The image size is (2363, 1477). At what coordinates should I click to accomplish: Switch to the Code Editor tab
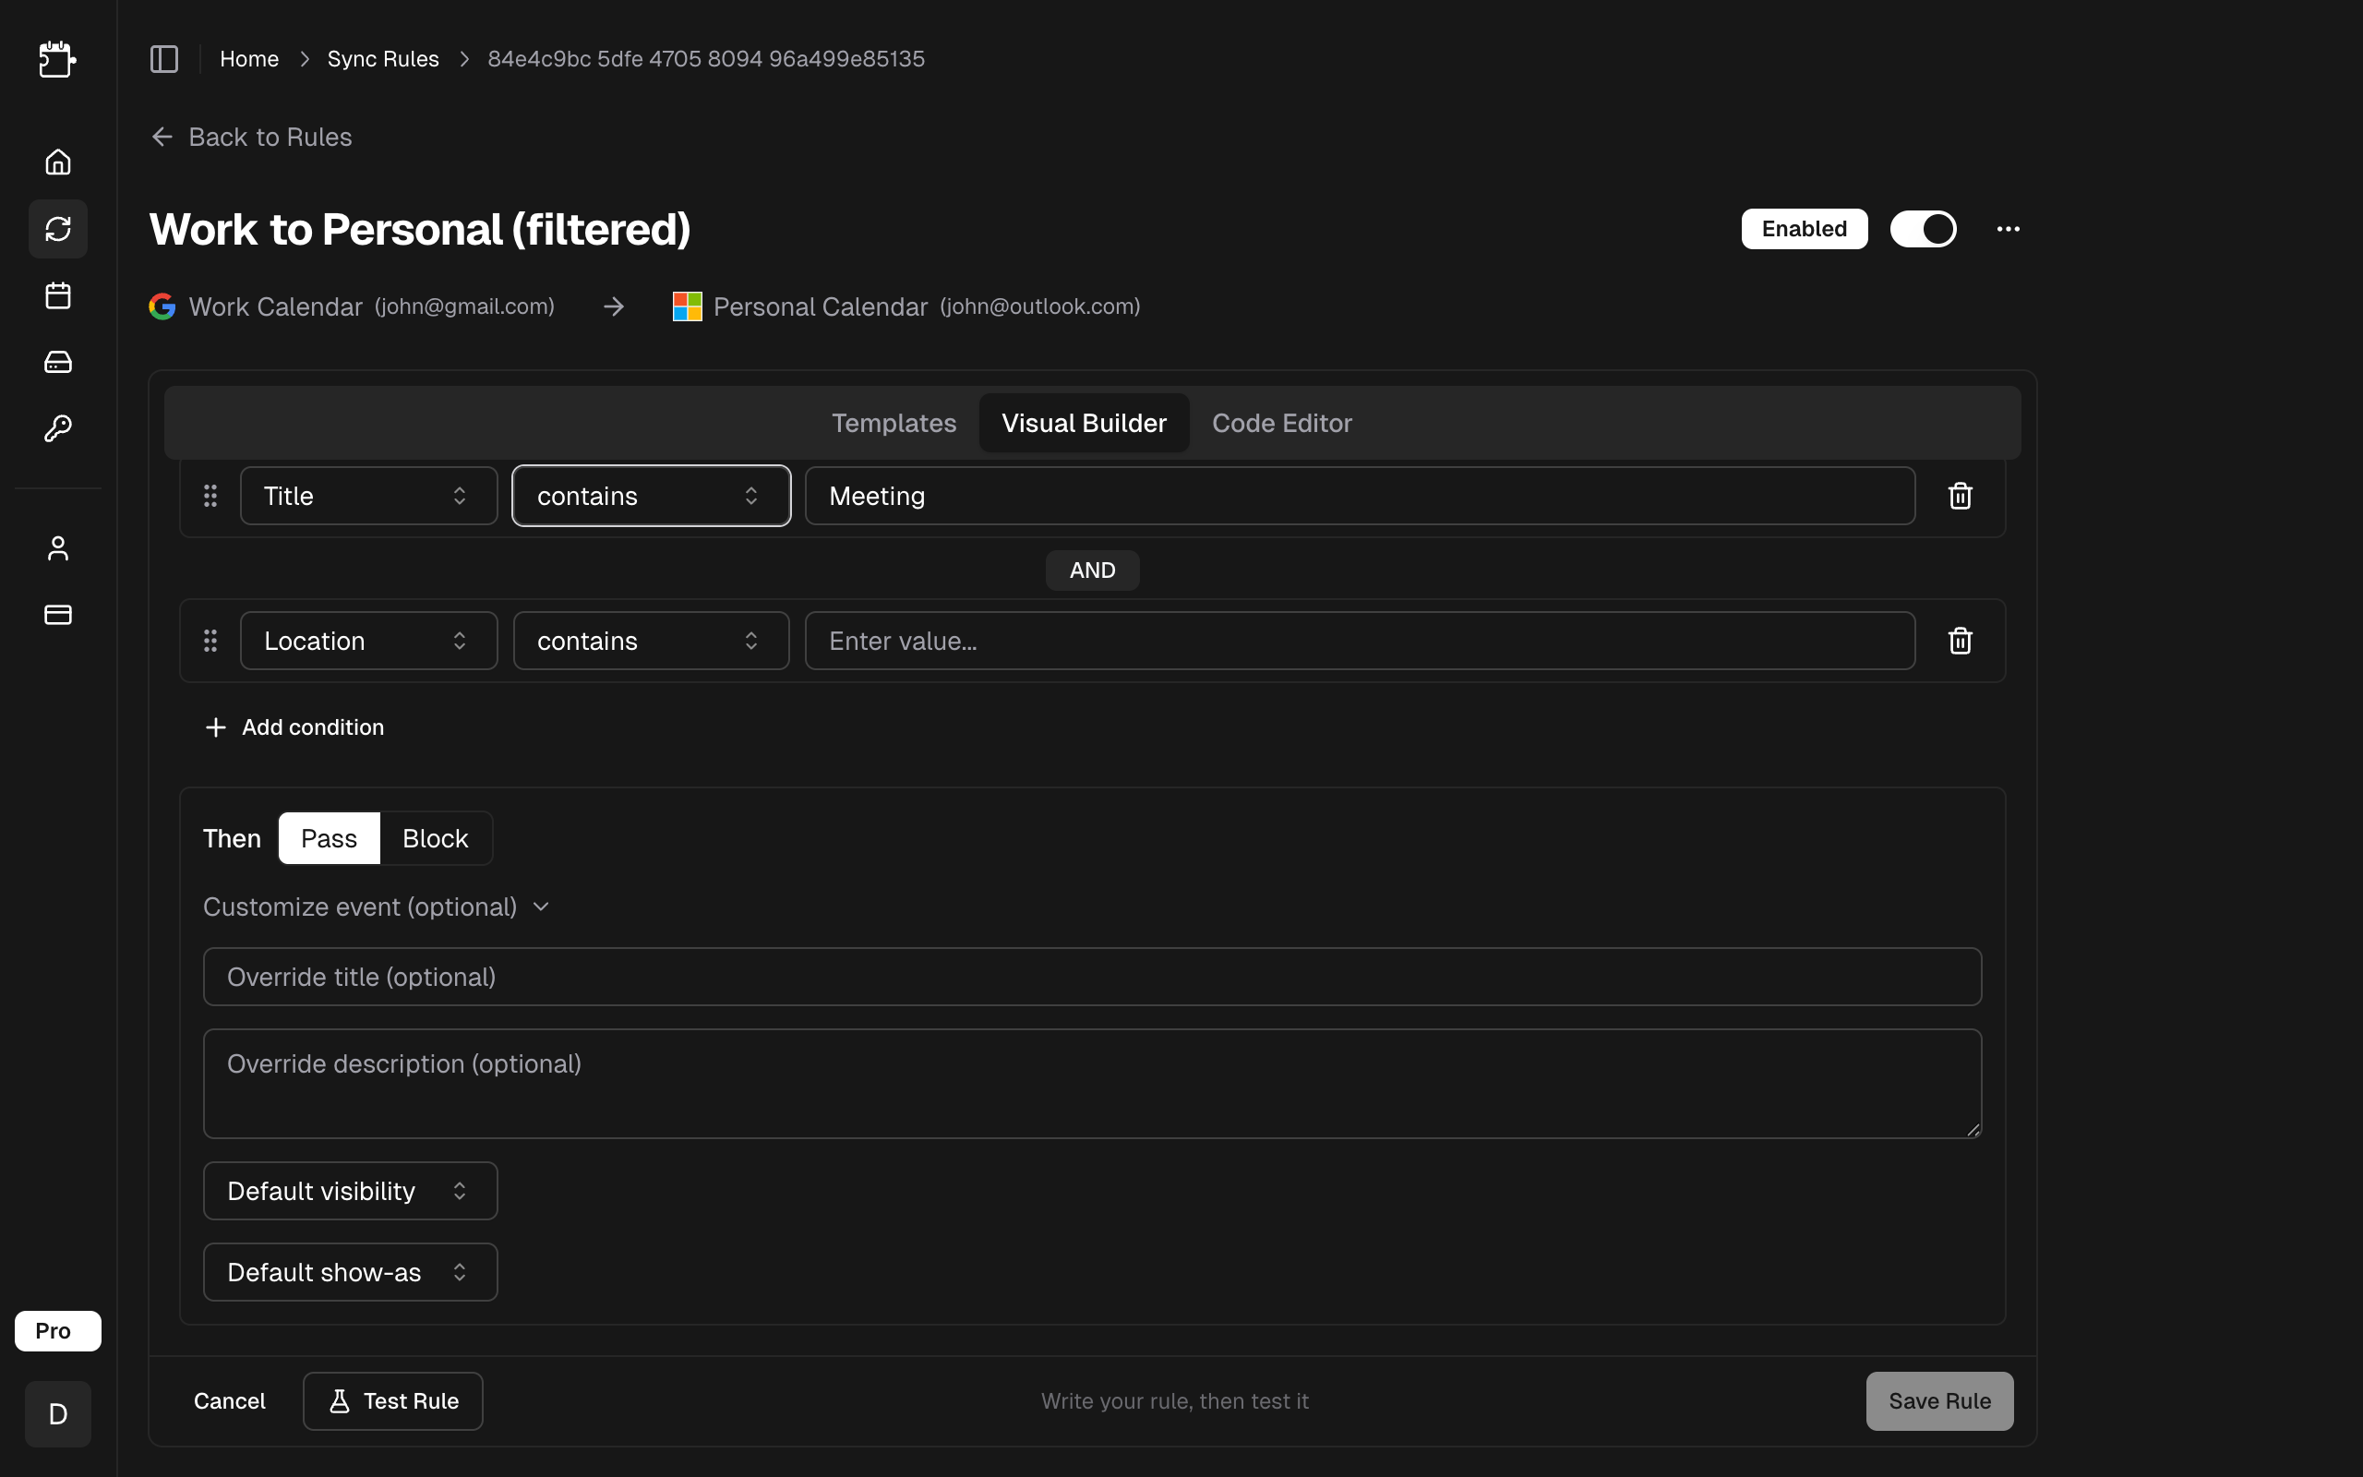point(1282,422)
